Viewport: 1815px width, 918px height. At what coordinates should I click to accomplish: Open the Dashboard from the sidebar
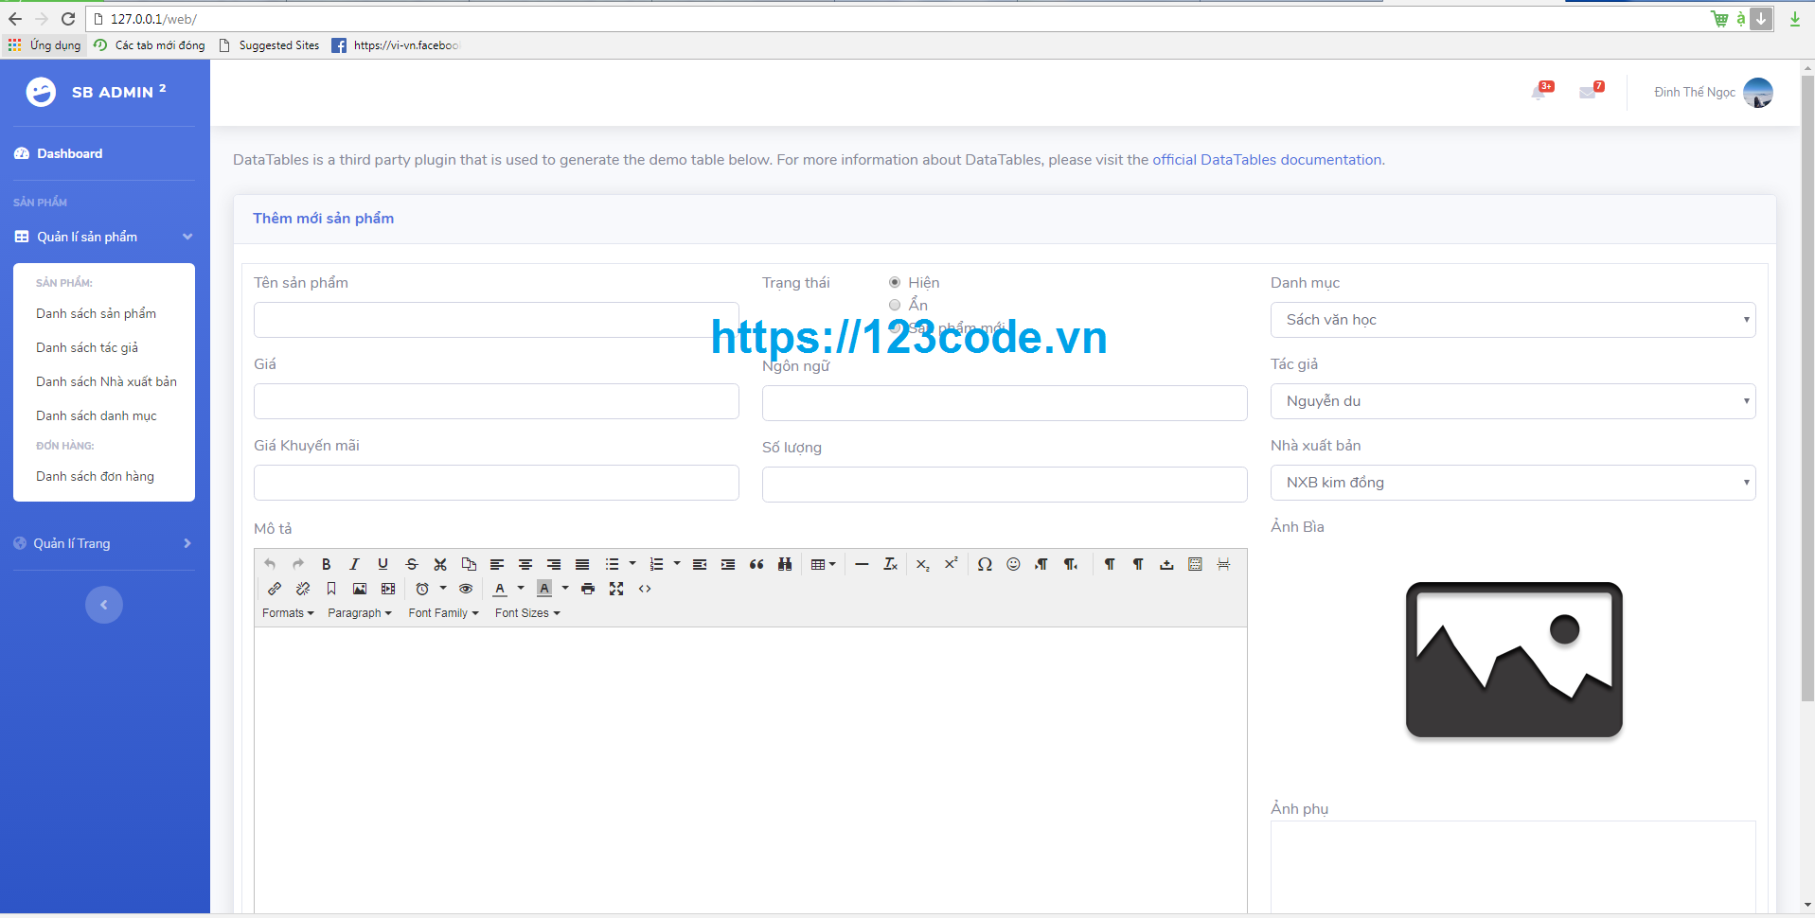(69, 153)
